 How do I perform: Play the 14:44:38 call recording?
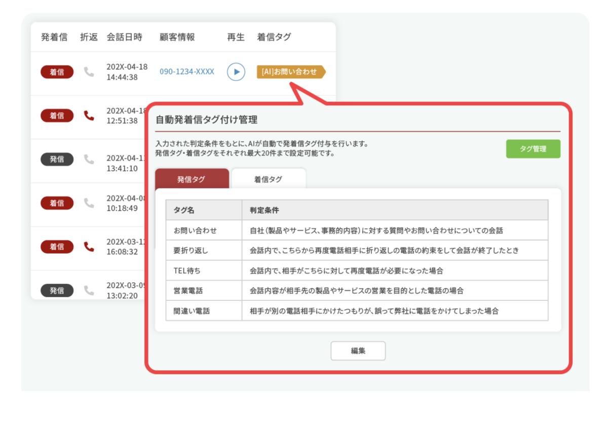point(236,72)
